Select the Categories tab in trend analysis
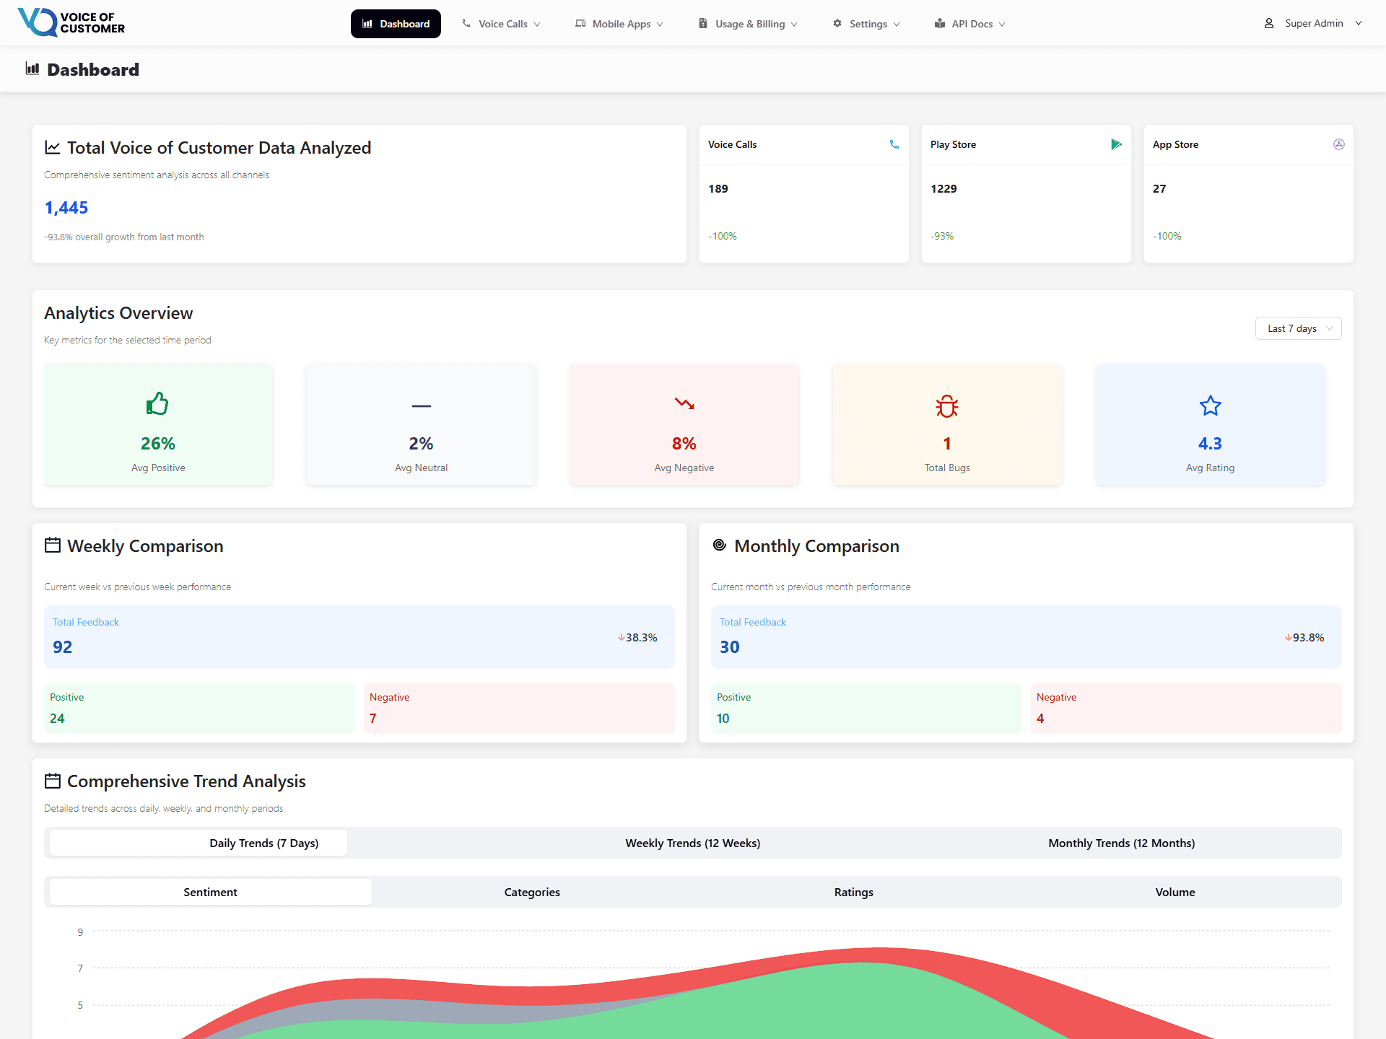 pyautogui.click(x=532, y=892)
